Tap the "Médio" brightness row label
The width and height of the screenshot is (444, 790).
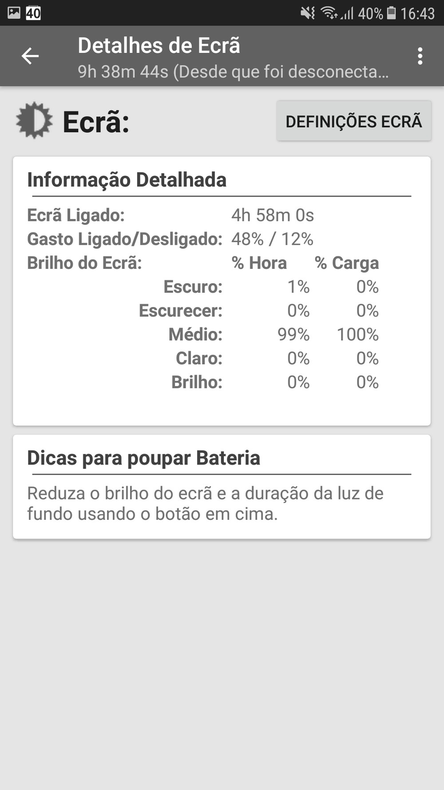click(x=195, y=335)
